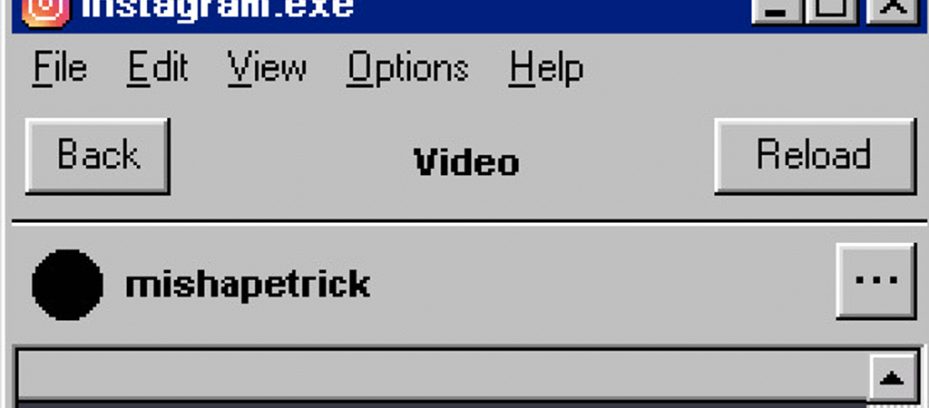
Task: Click the black circular profile avatar
Action: [67, 284]
